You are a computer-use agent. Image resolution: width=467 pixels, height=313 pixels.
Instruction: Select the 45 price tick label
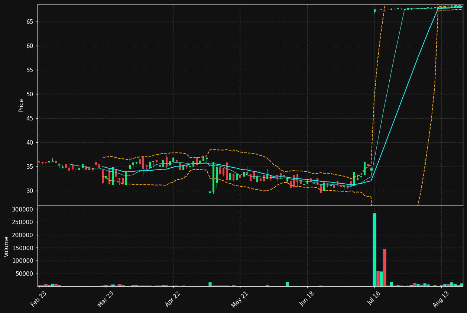click(x=30, y=119)
